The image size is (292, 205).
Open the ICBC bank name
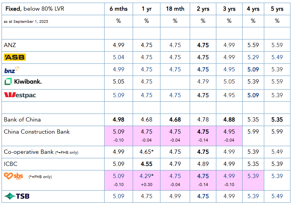[11, 164]
